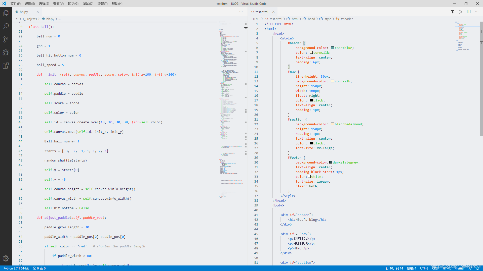The width and height of the screenshot is (483, 271).
Task: Open the Extensions view
Action: coord(6,66)
